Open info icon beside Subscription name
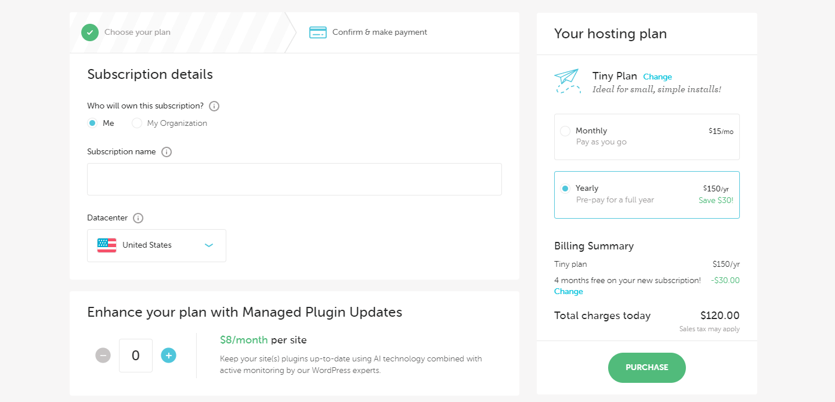 [x=167, y=152]
